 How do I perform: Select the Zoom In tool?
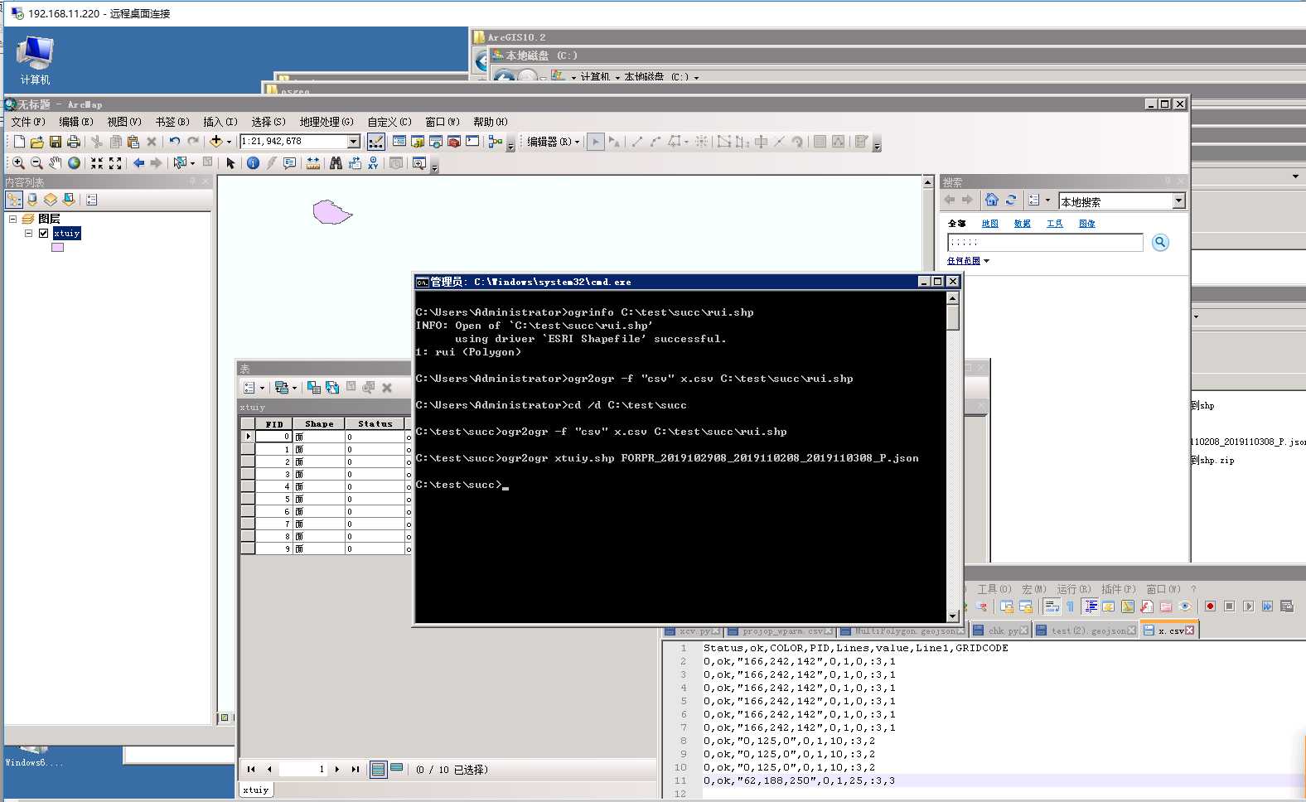(x=18, y=163)
